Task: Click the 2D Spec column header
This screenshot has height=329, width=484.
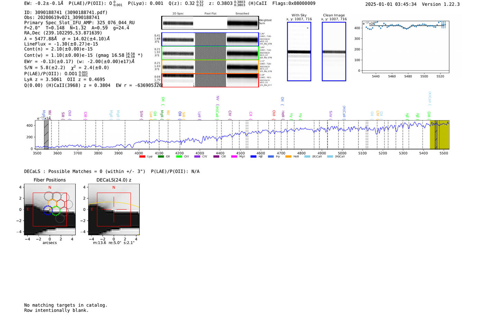Action: click(178, 14)
